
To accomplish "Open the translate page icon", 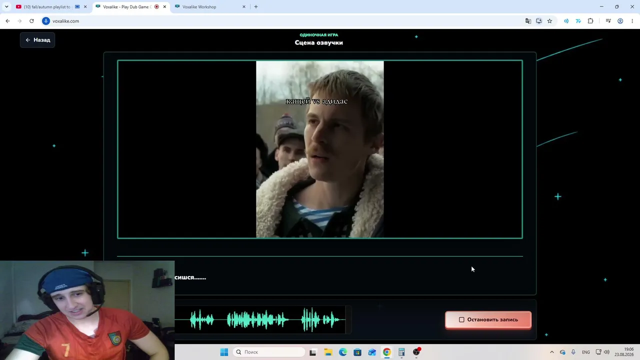I will tap(528, 21).
